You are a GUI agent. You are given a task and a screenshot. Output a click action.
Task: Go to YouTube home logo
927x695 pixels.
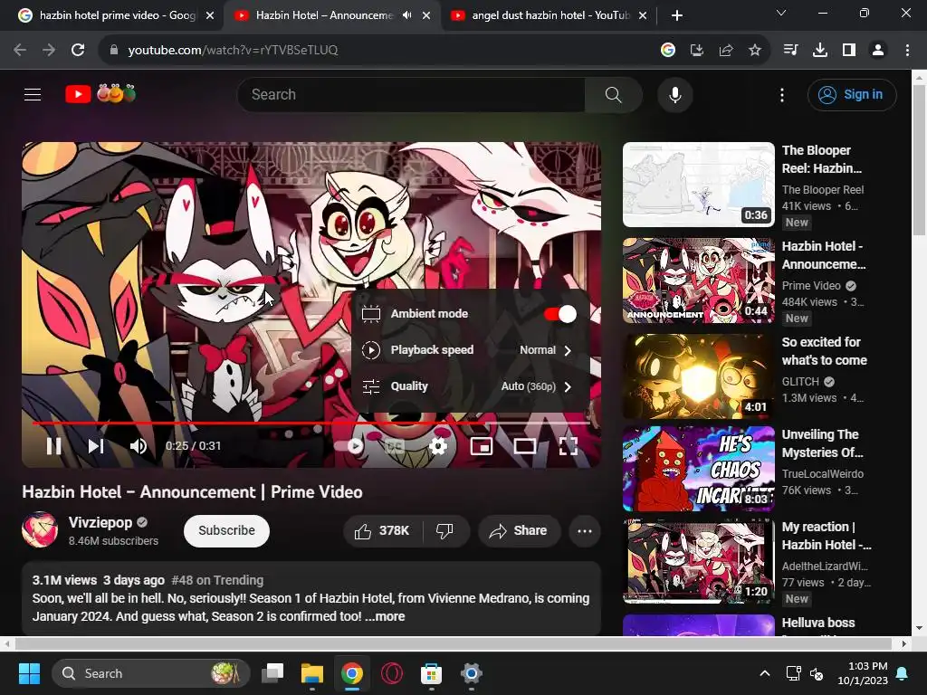click(100, 94)
